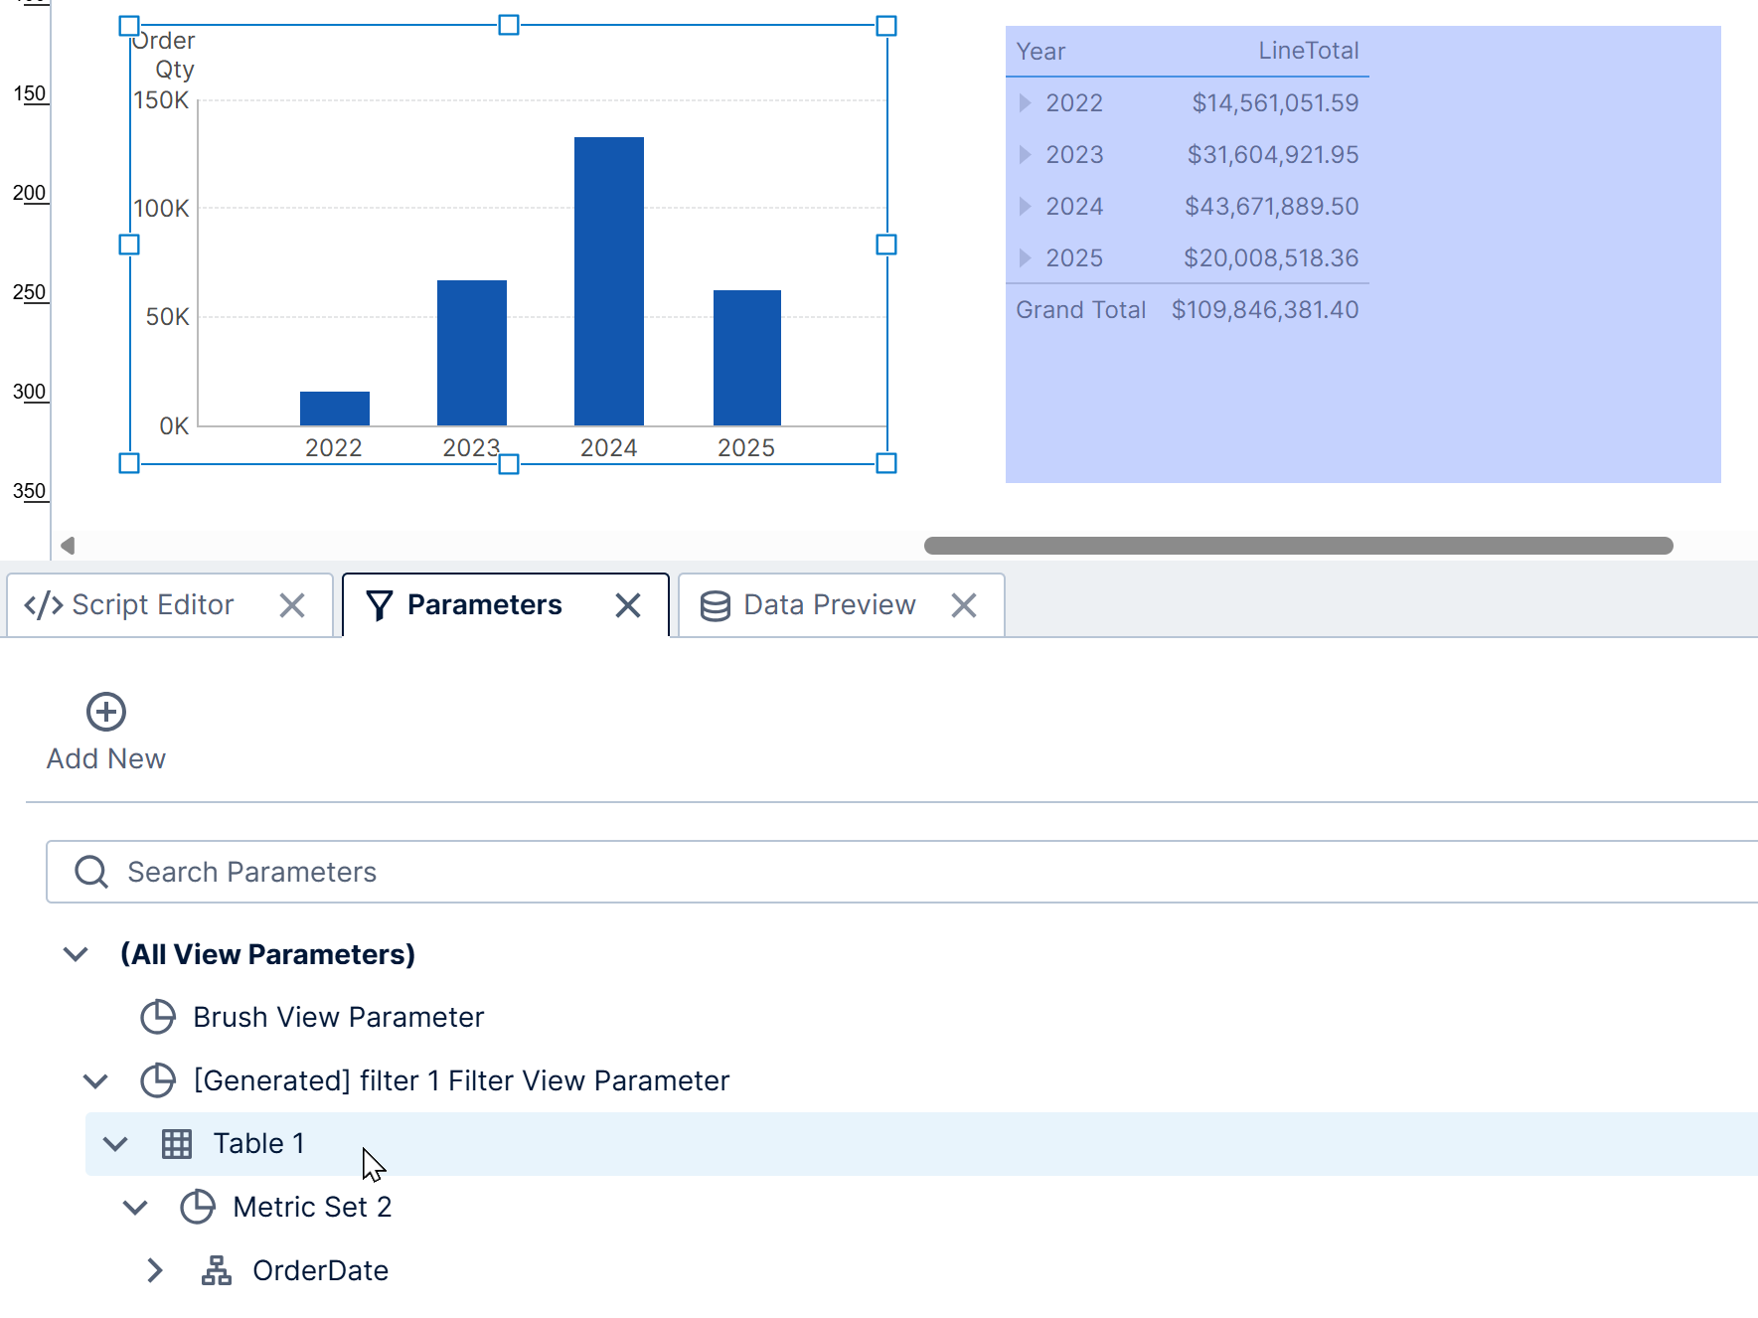This screenshot has width=1758, height=1318.
Task: Collapse the Metric Set 2 node
Action: click(x=135, y=1208)
